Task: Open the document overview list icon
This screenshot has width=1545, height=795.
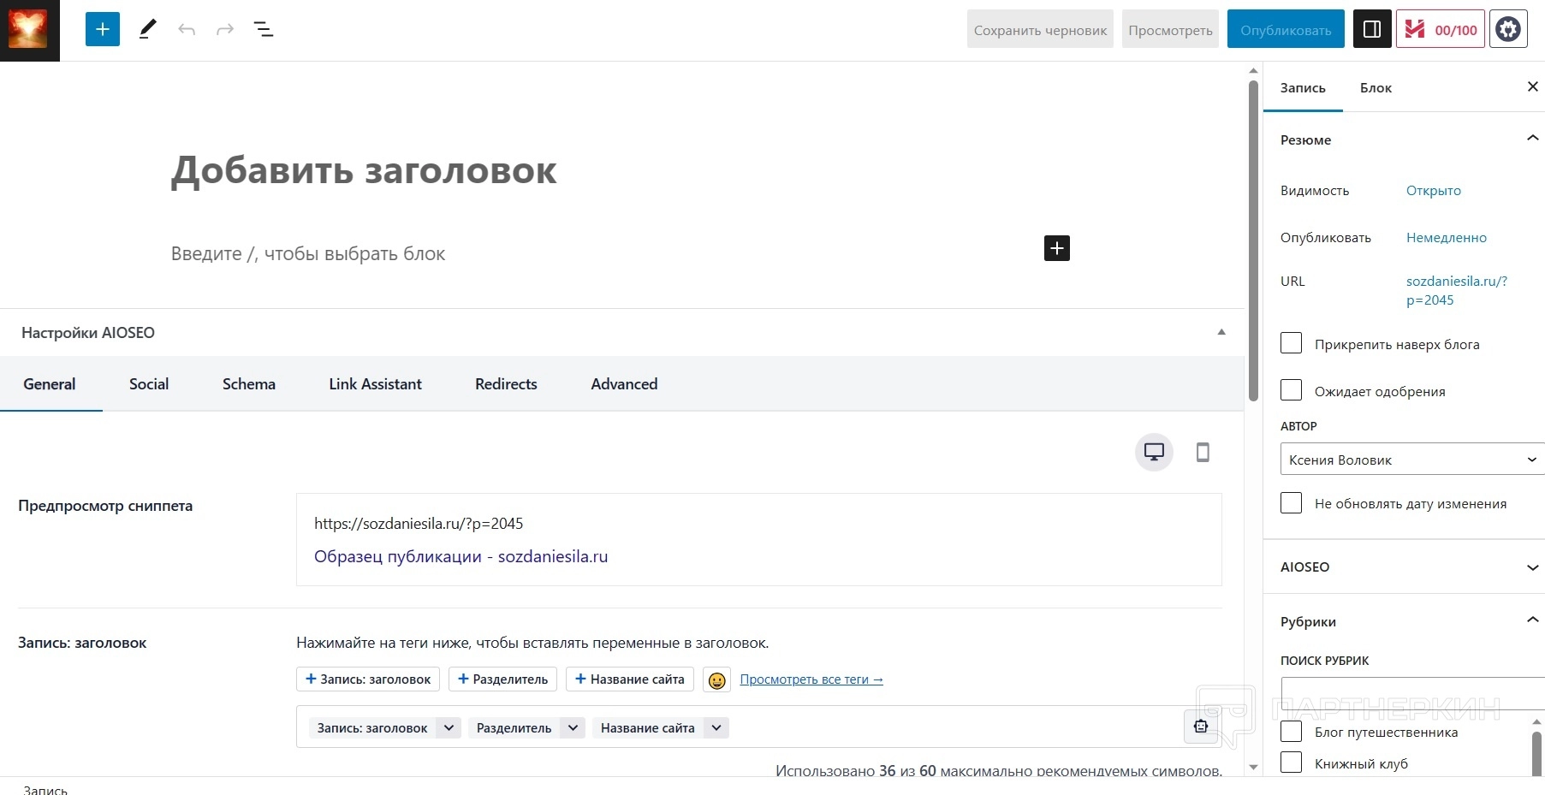Action: (x=264, y=30)
